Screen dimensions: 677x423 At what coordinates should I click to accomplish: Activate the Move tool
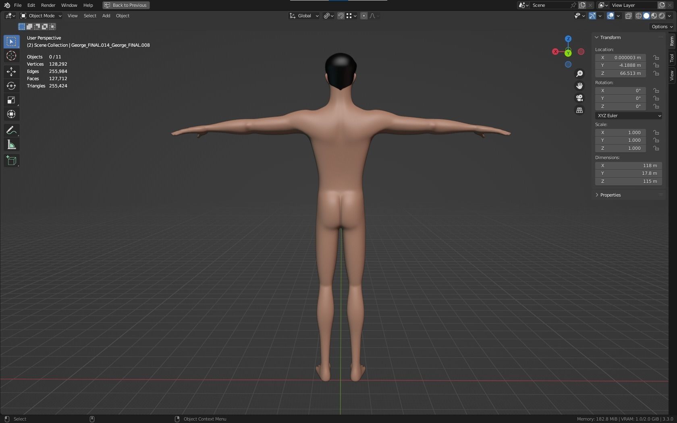point(11,72)
